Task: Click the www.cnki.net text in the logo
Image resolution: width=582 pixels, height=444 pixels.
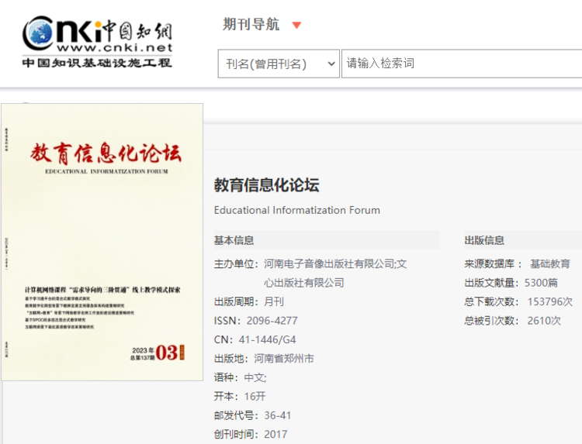Action: coord(115,47)
